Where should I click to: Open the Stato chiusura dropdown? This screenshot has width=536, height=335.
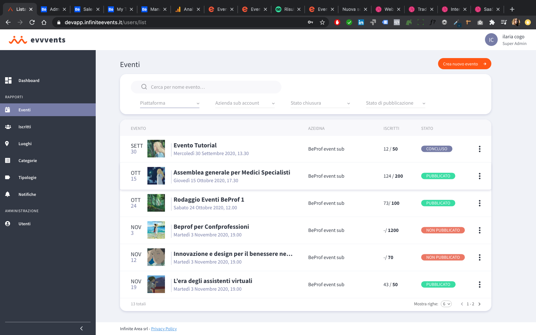coord(320,103)
